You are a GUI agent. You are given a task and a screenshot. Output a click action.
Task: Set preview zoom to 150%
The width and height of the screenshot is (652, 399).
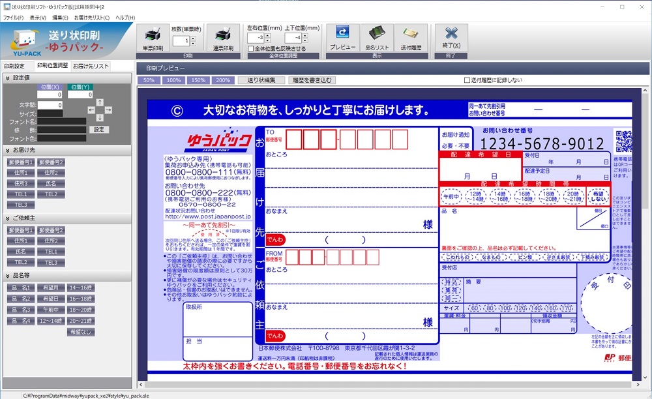coord(198,80)
